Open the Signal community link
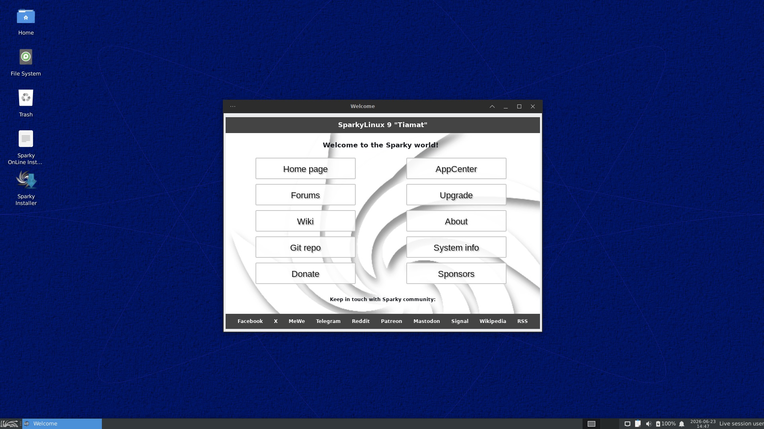764x429 pixels. tap(460, 321)
